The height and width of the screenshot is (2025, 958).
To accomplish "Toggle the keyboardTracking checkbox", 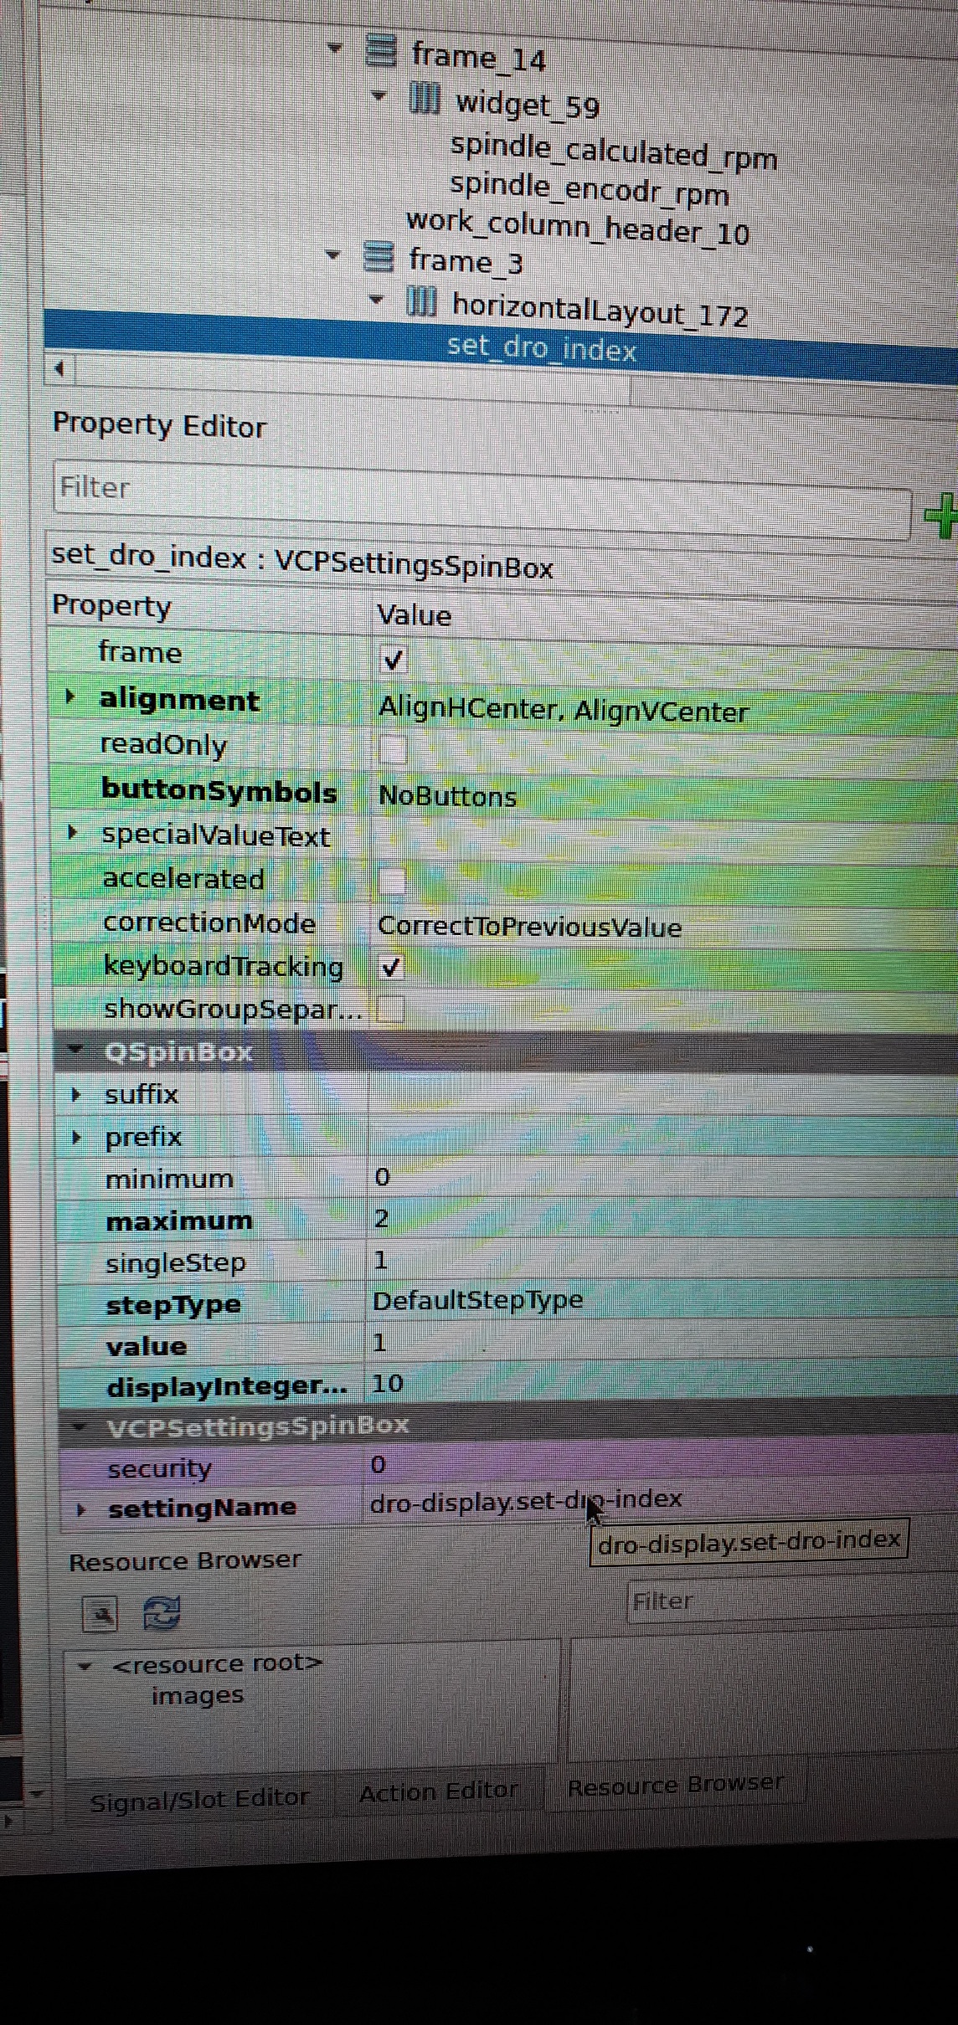I will 390,968.
